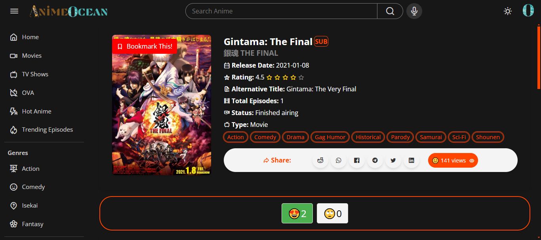Share on Reddit
The height and width of the screenshot is (240, 541).
pyautogui.click(x=320, y=160)
